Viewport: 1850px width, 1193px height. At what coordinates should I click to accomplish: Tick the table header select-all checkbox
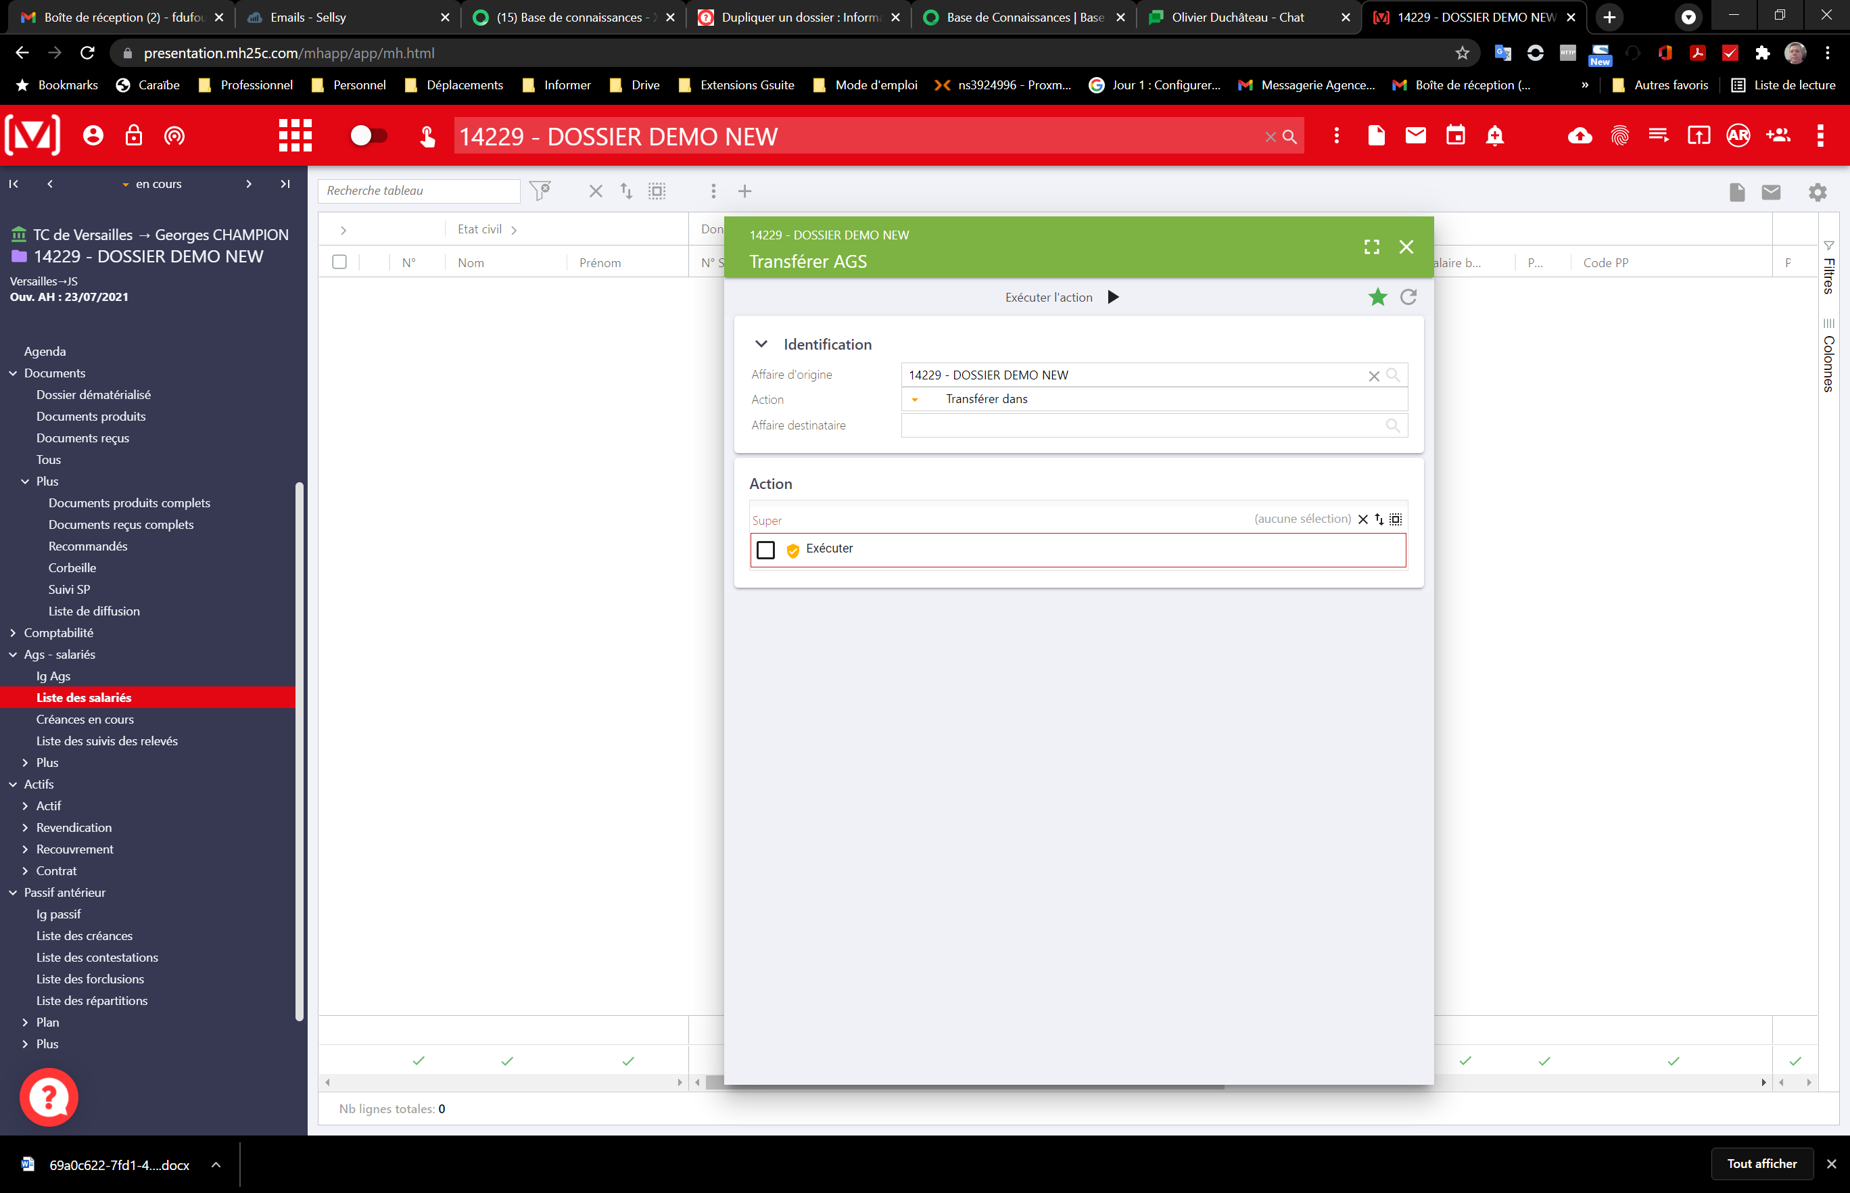[339, 262]
